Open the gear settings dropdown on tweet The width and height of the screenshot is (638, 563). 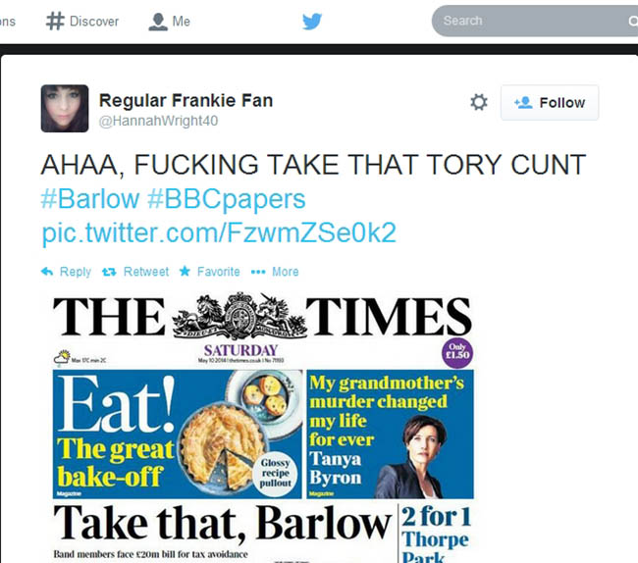point(479,102)
